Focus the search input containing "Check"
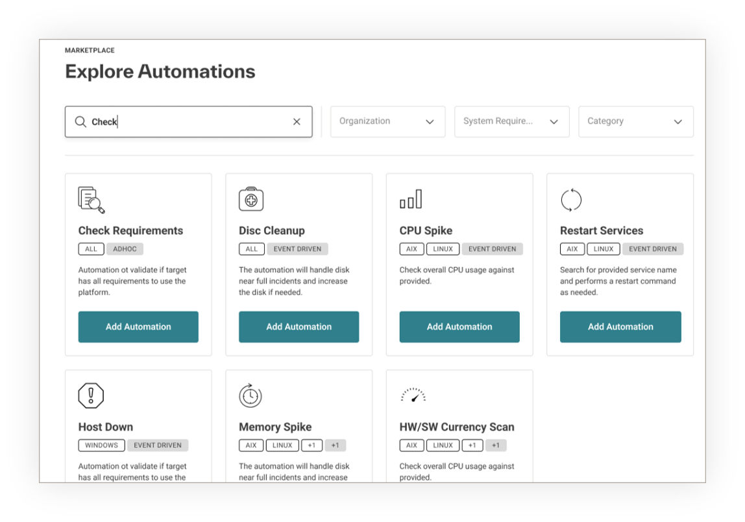The image size is (745, 522). (x=188, y=122)
